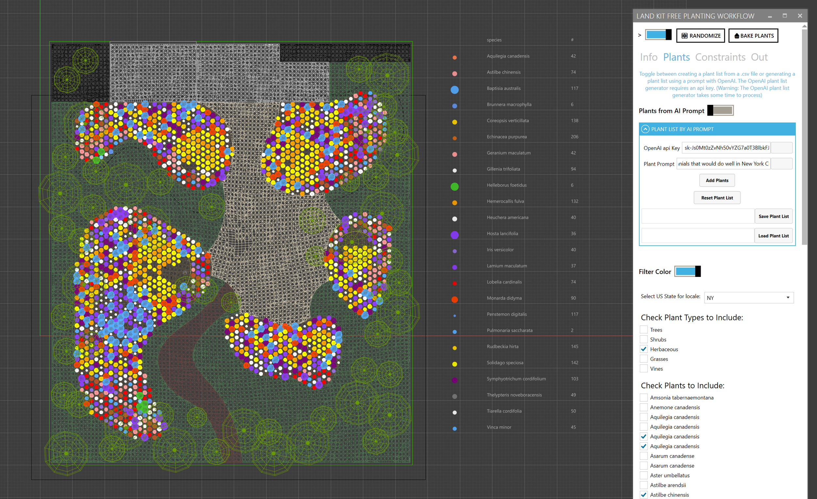817x499 pixels.
Task: Click the Plant Prompt text field
Action: 723,164
